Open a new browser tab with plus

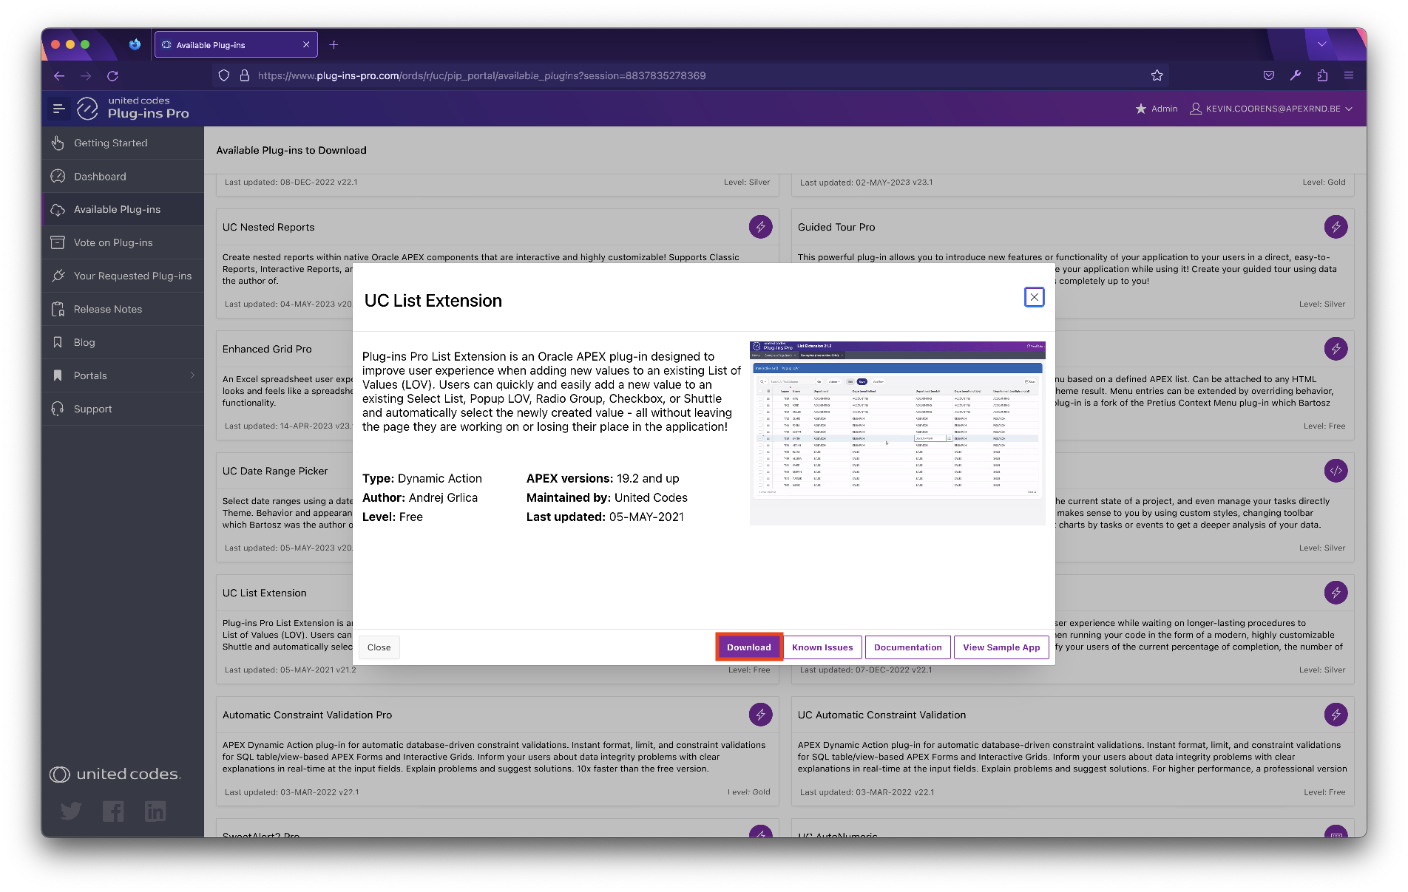[334, 45]
